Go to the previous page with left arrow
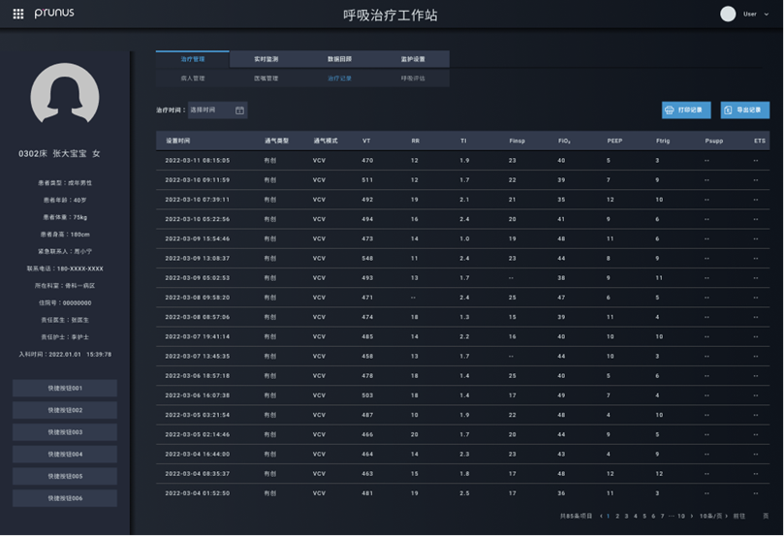 pos(600,516)
